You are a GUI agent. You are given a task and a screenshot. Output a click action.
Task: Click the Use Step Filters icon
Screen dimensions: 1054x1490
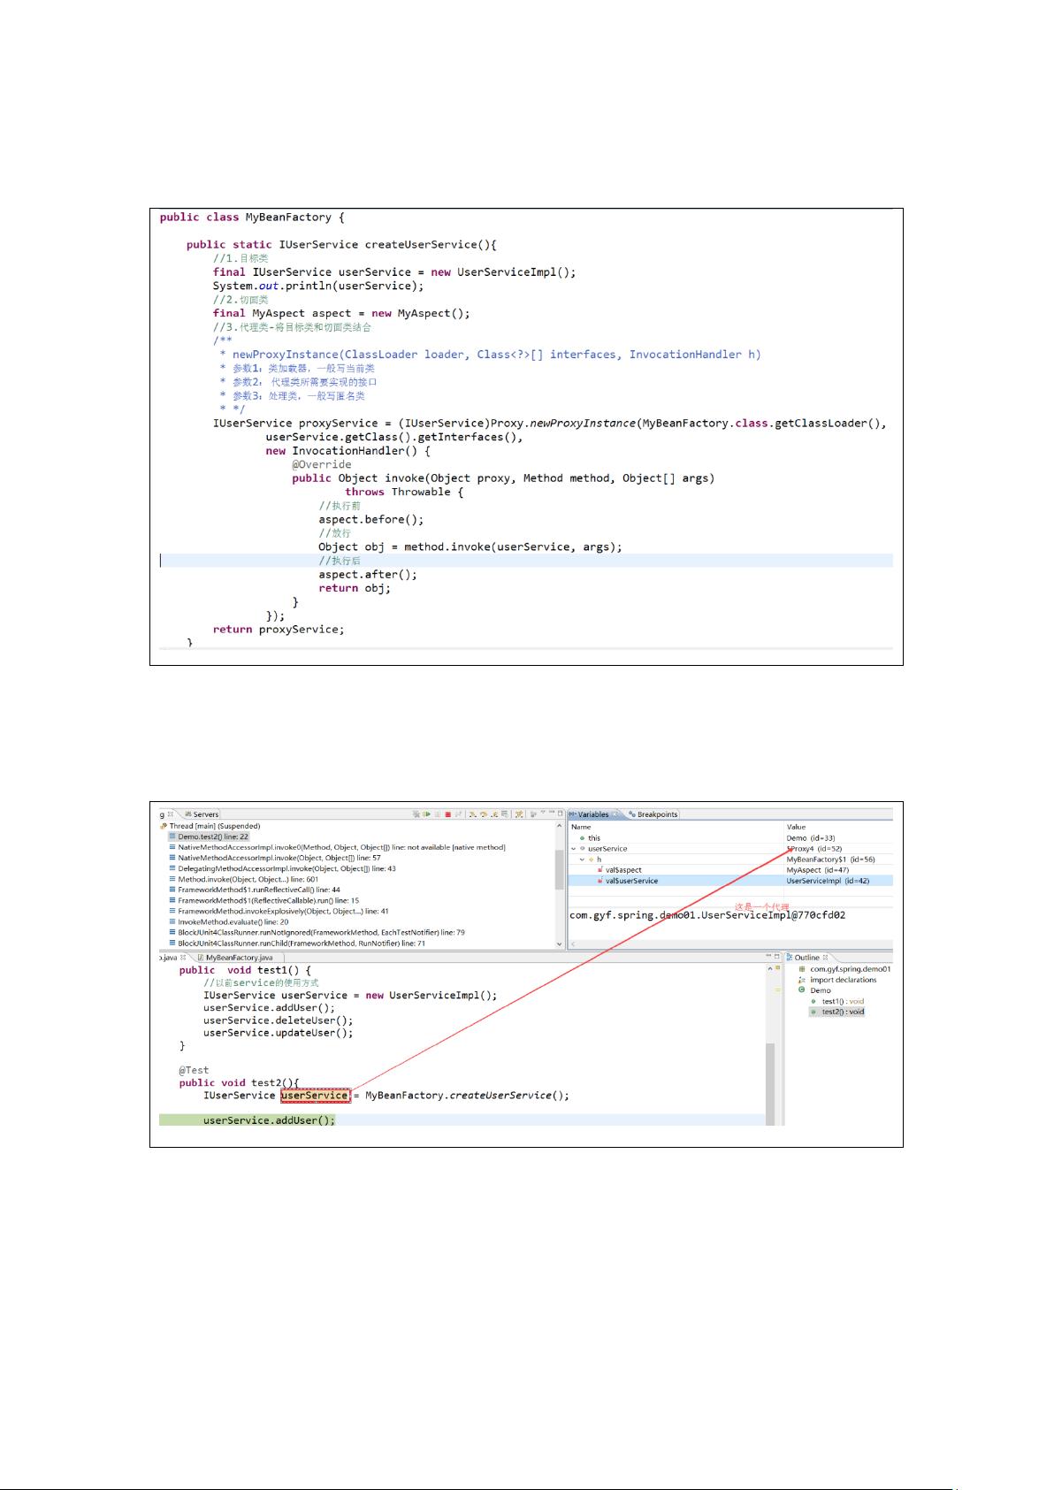click(x=519, y=814)
